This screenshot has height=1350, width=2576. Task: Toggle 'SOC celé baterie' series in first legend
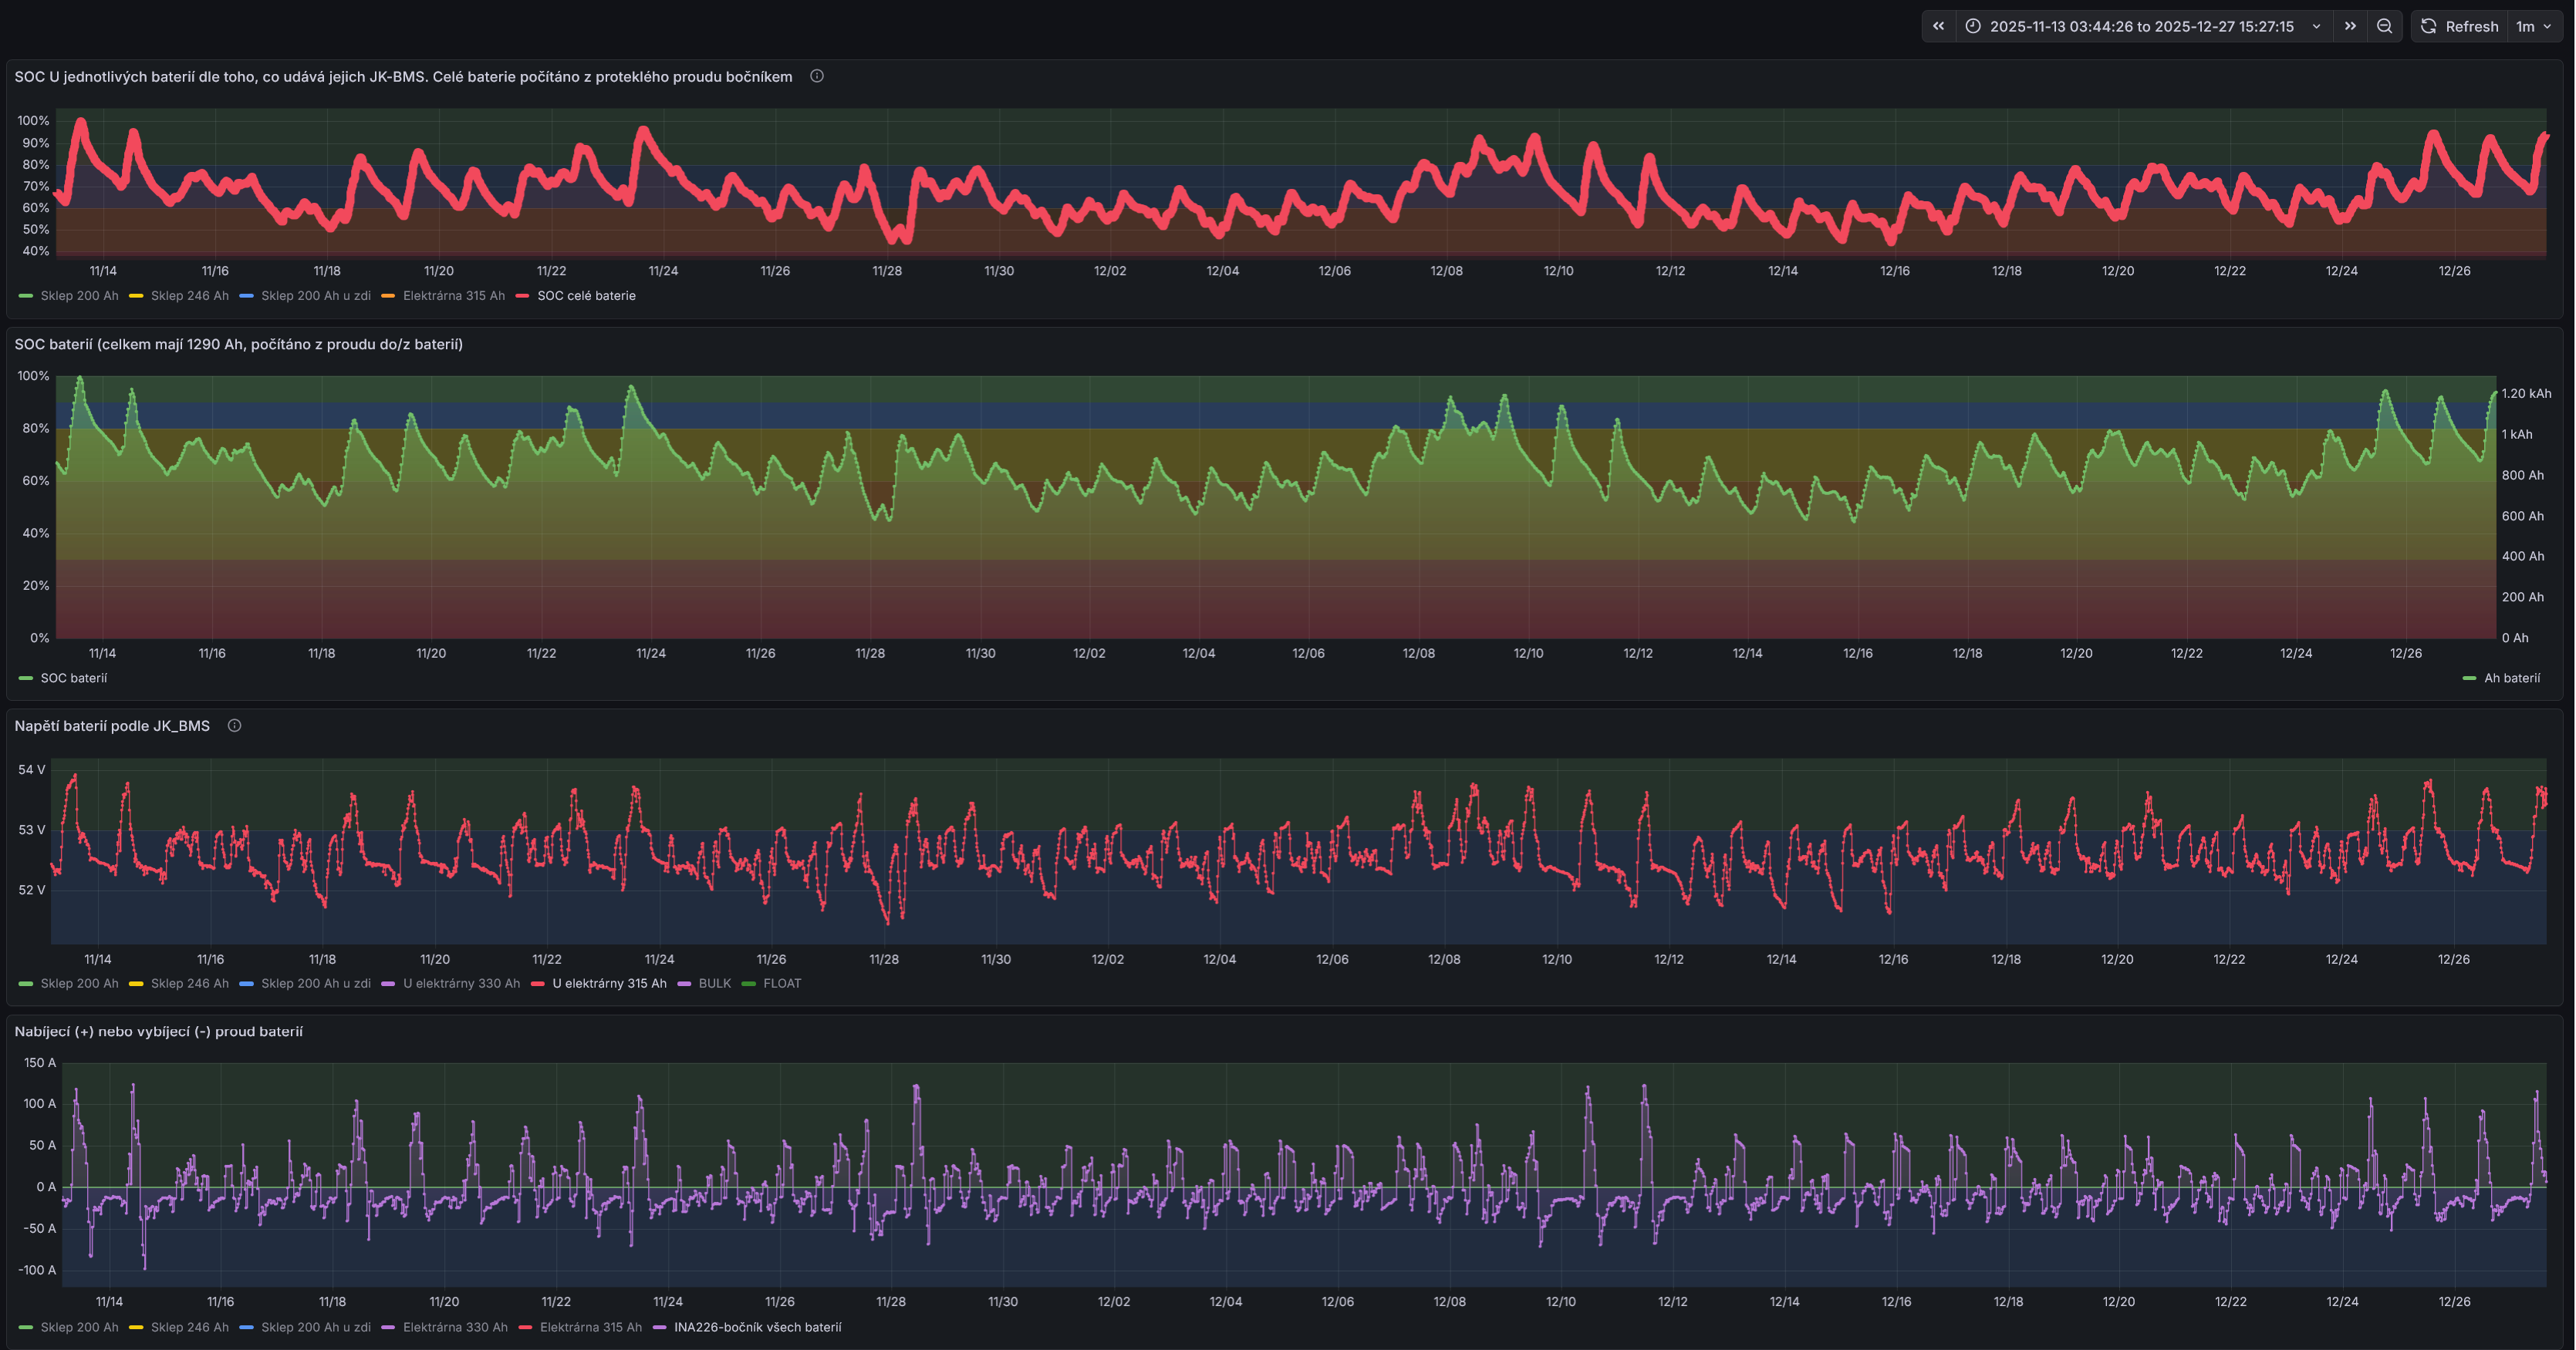(586, 296)
